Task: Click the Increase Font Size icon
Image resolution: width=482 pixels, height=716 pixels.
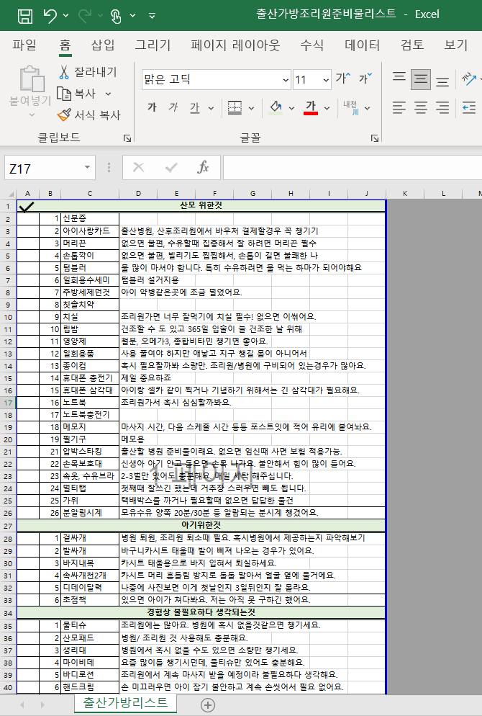Action: tap(342, 79)
